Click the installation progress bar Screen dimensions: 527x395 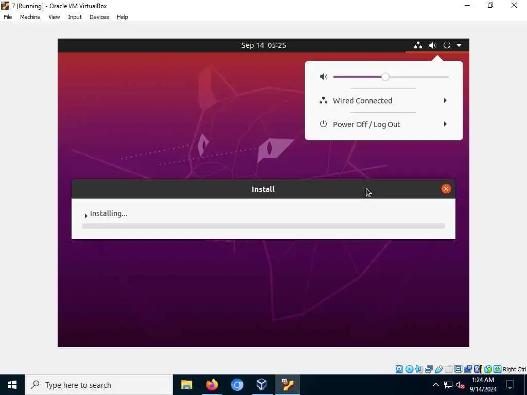coord(263,226)
